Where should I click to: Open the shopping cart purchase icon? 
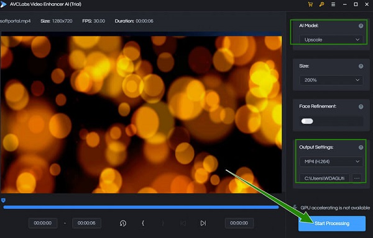[x=310, y=4]
